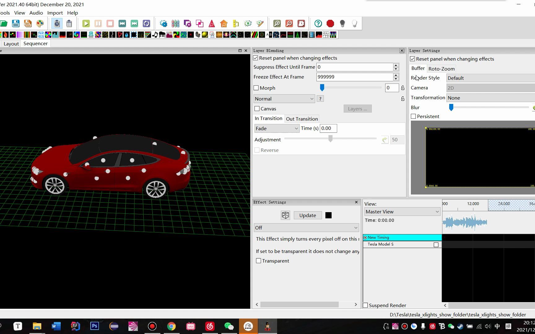Check the Transparent option
This screenshot has width=535, height=334.
(259, 261)
